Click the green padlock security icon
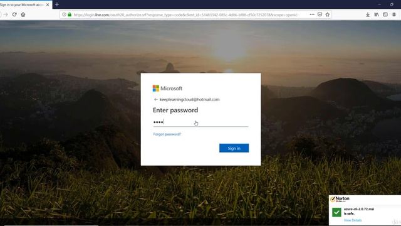The image size is (401, 226). [70, 14]
